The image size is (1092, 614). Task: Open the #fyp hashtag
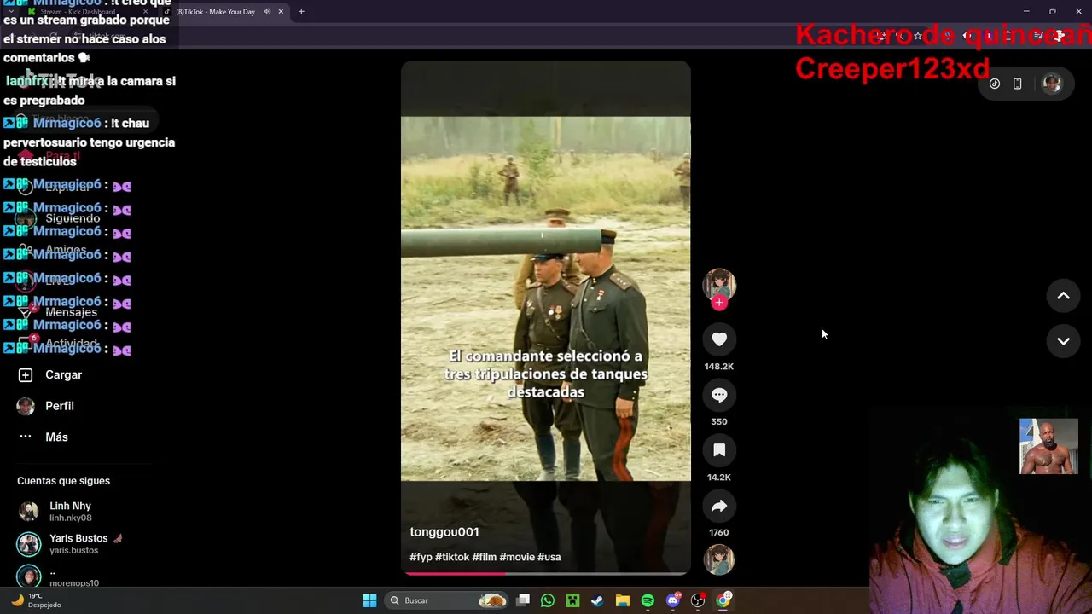[421, 557]
